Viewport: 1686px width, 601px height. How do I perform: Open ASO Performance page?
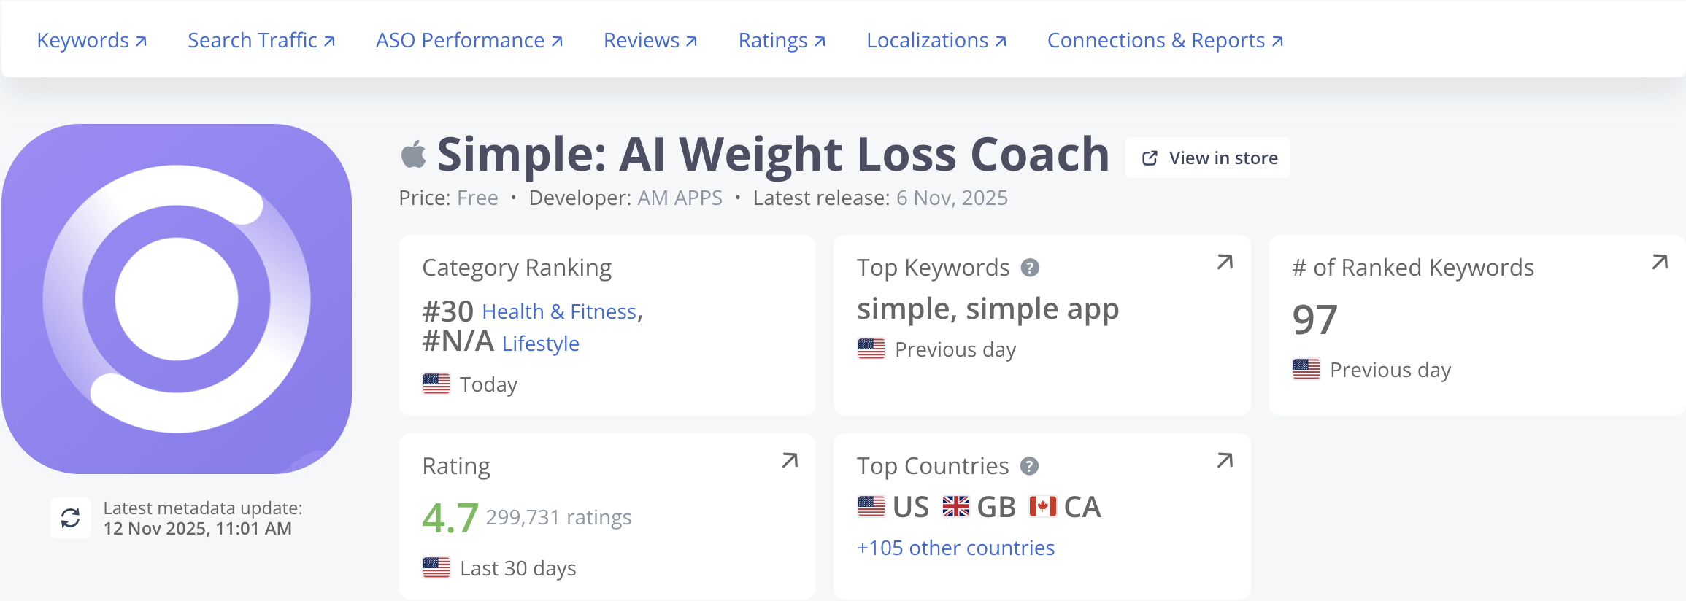(x=469, y=41)
